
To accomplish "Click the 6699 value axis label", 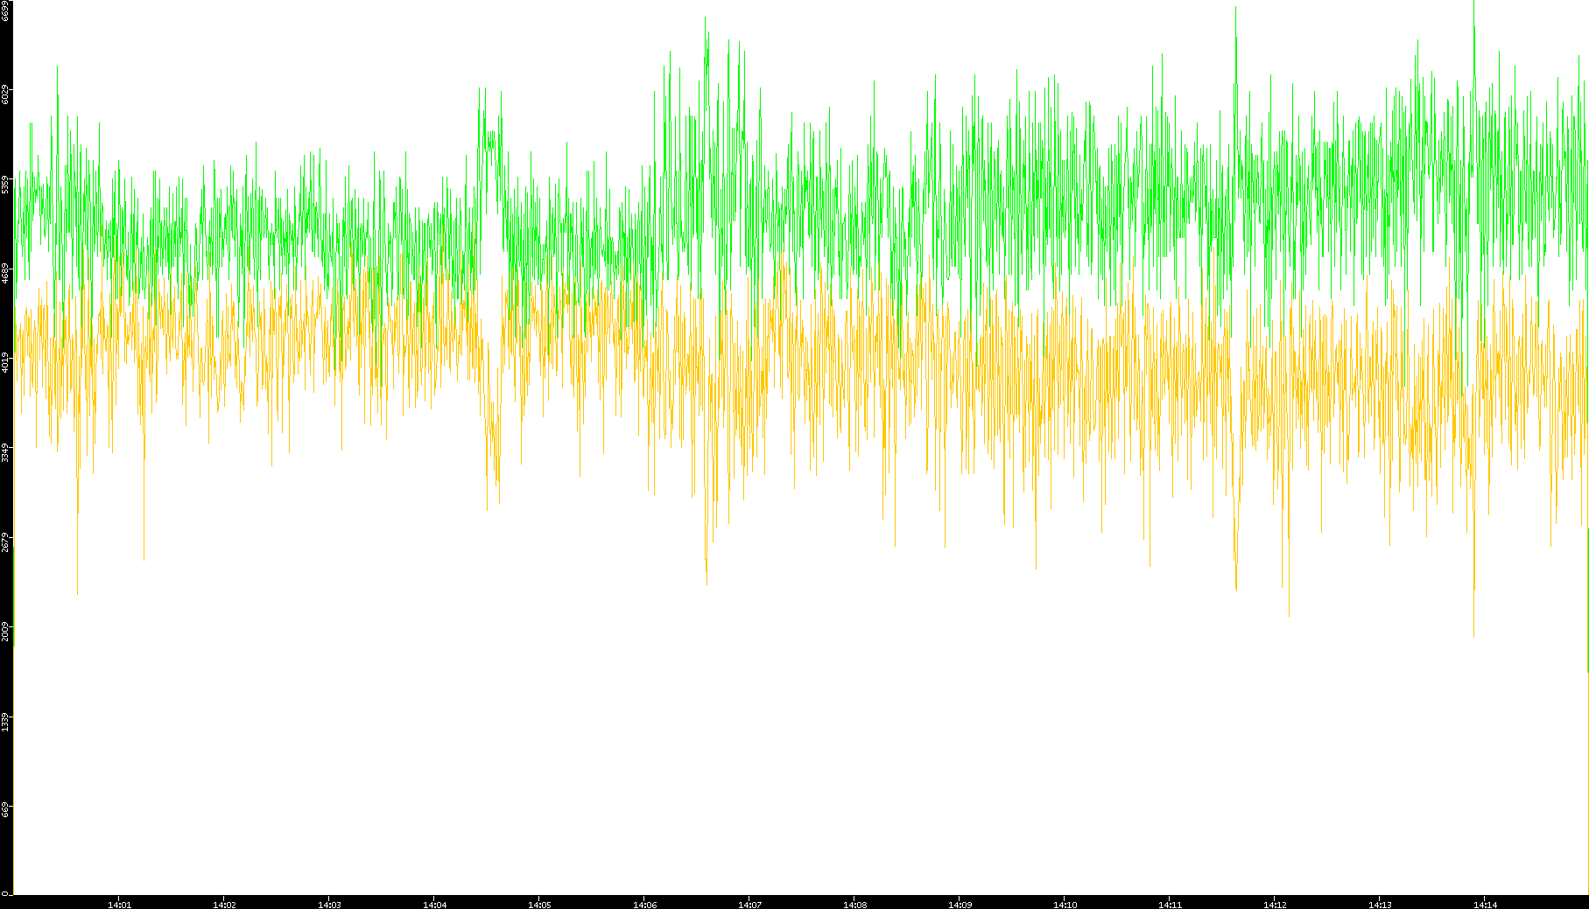I will point(5,10).
